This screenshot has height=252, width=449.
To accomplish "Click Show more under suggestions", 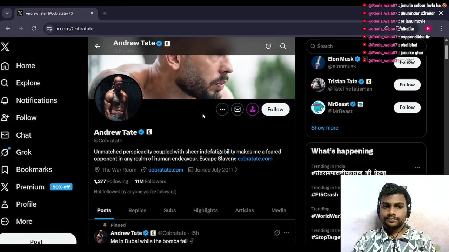I will point(325,128).
